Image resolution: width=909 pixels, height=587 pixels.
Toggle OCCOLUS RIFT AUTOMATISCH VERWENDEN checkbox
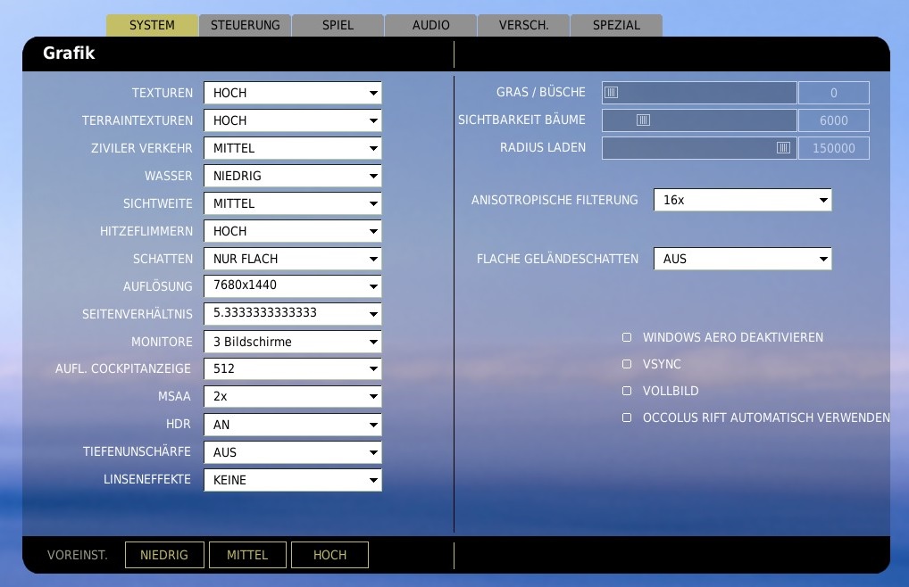click(627, 418)
